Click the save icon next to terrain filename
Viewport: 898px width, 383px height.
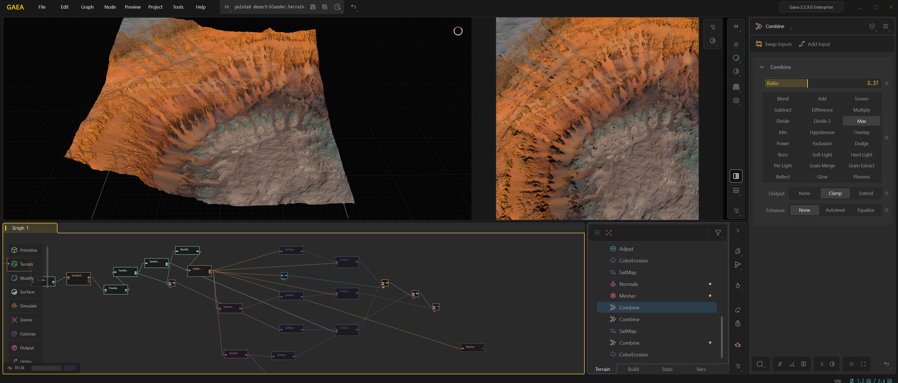[313, 7]
